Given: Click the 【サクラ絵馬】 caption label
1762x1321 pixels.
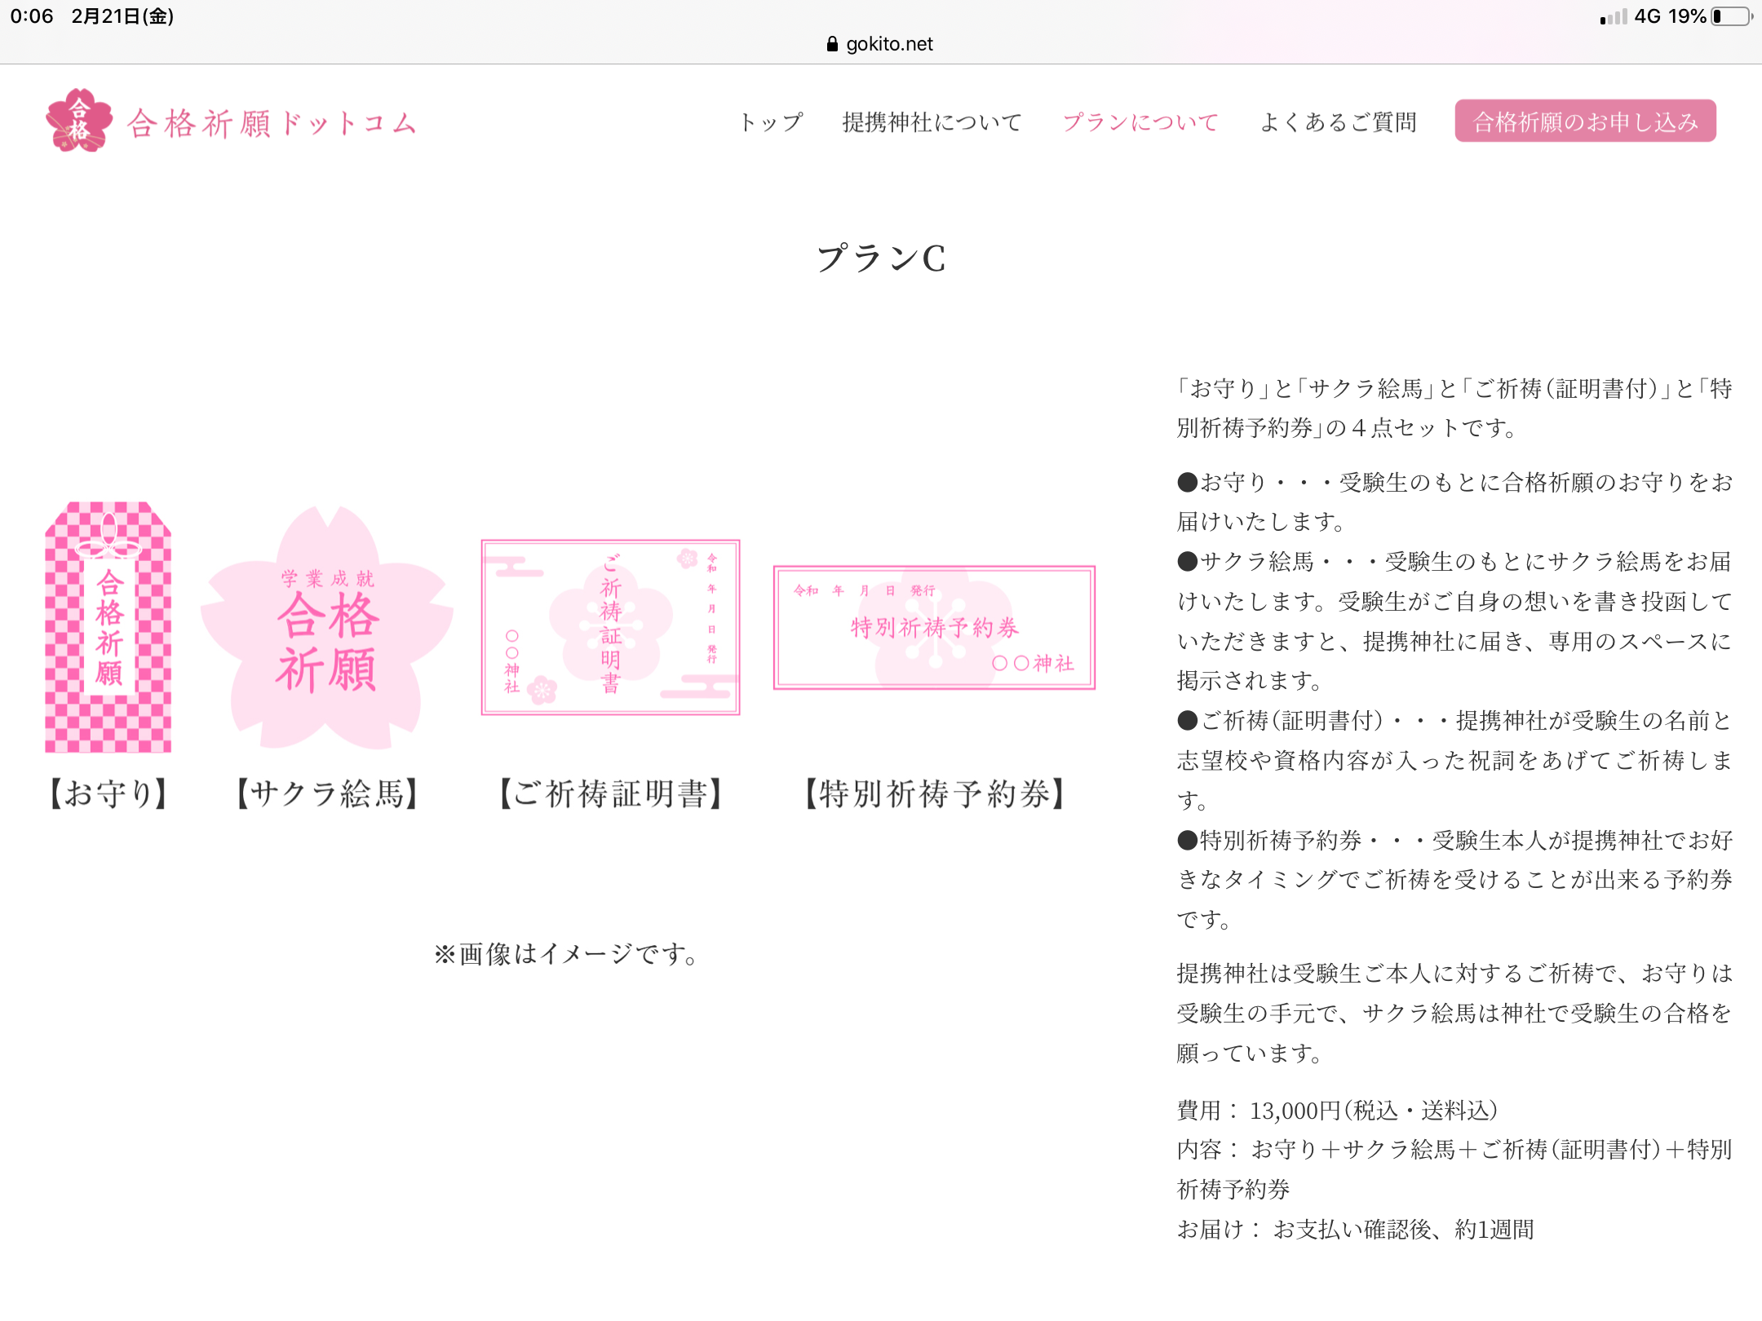Looking at the screenshot, I should 326,793.
